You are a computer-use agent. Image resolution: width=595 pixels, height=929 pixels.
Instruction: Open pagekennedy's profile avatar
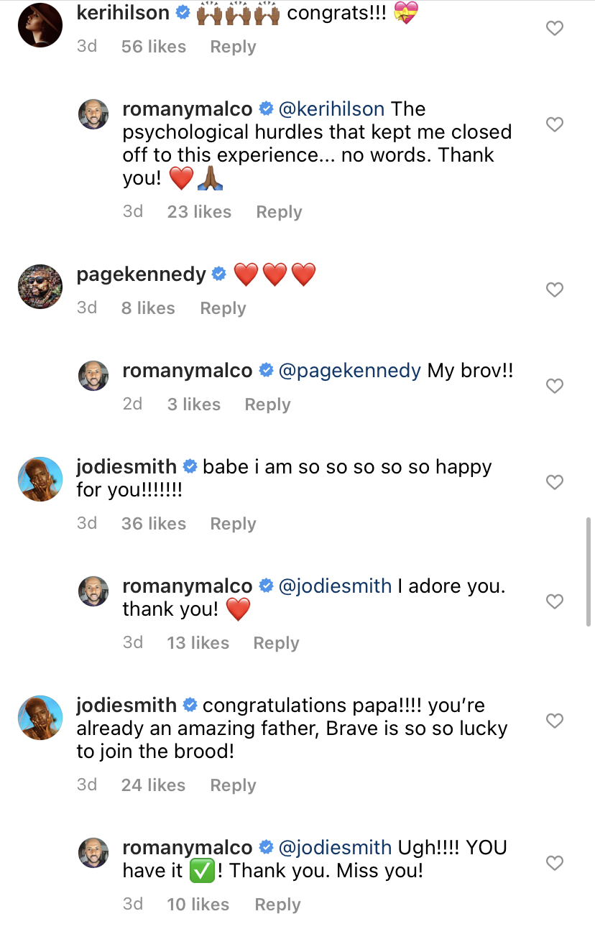(x=40, y=286)
